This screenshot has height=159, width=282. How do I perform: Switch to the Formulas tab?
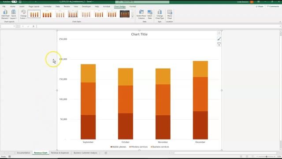48,7
